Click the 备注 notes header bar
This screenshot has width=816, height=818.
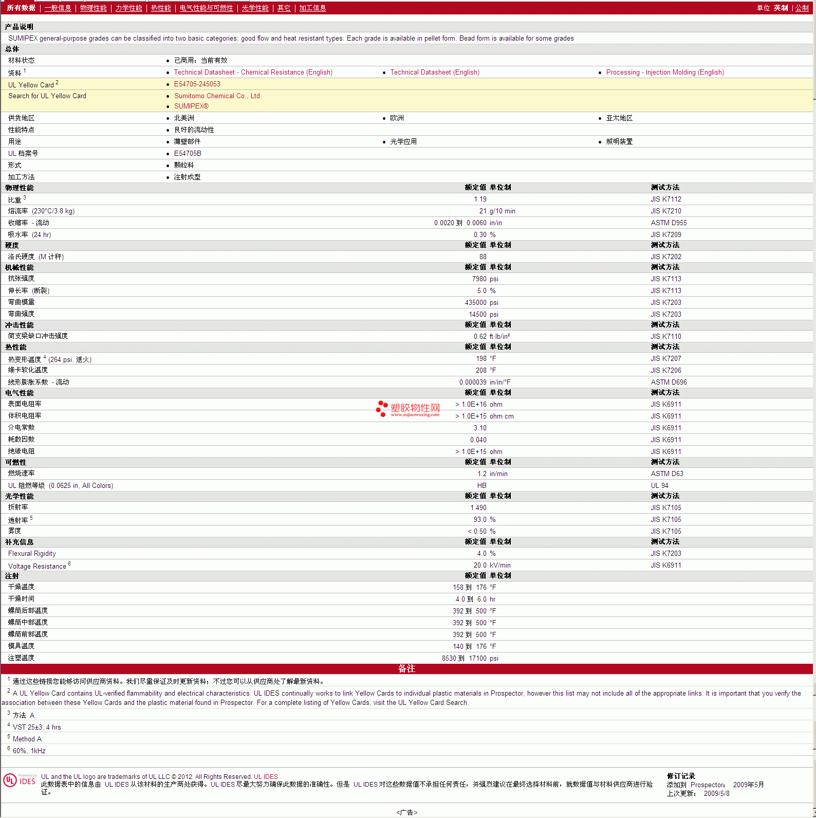point(406,669)
